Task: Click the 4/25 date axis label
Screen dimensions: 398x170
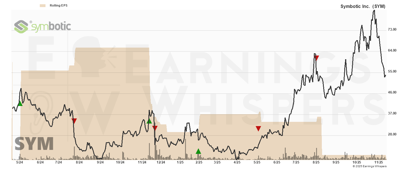Action: (237, 162)
